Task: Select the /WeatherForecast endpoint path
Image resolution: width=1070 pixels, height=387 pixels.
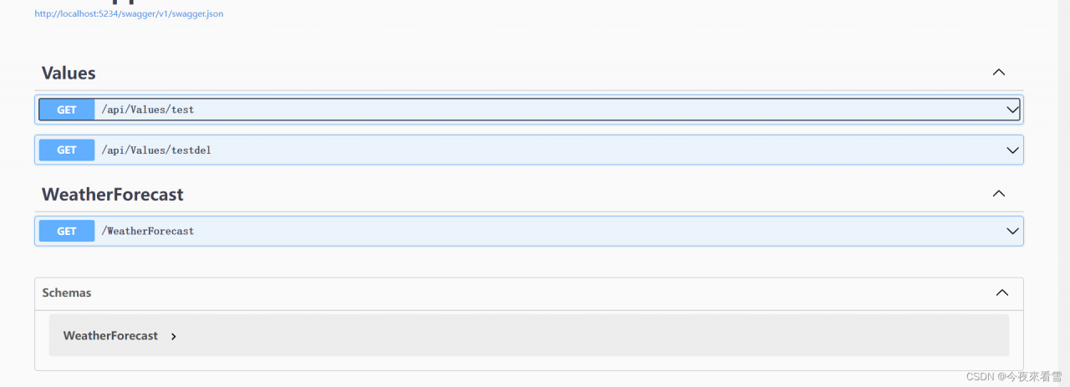Action: [x=148, y=232]
